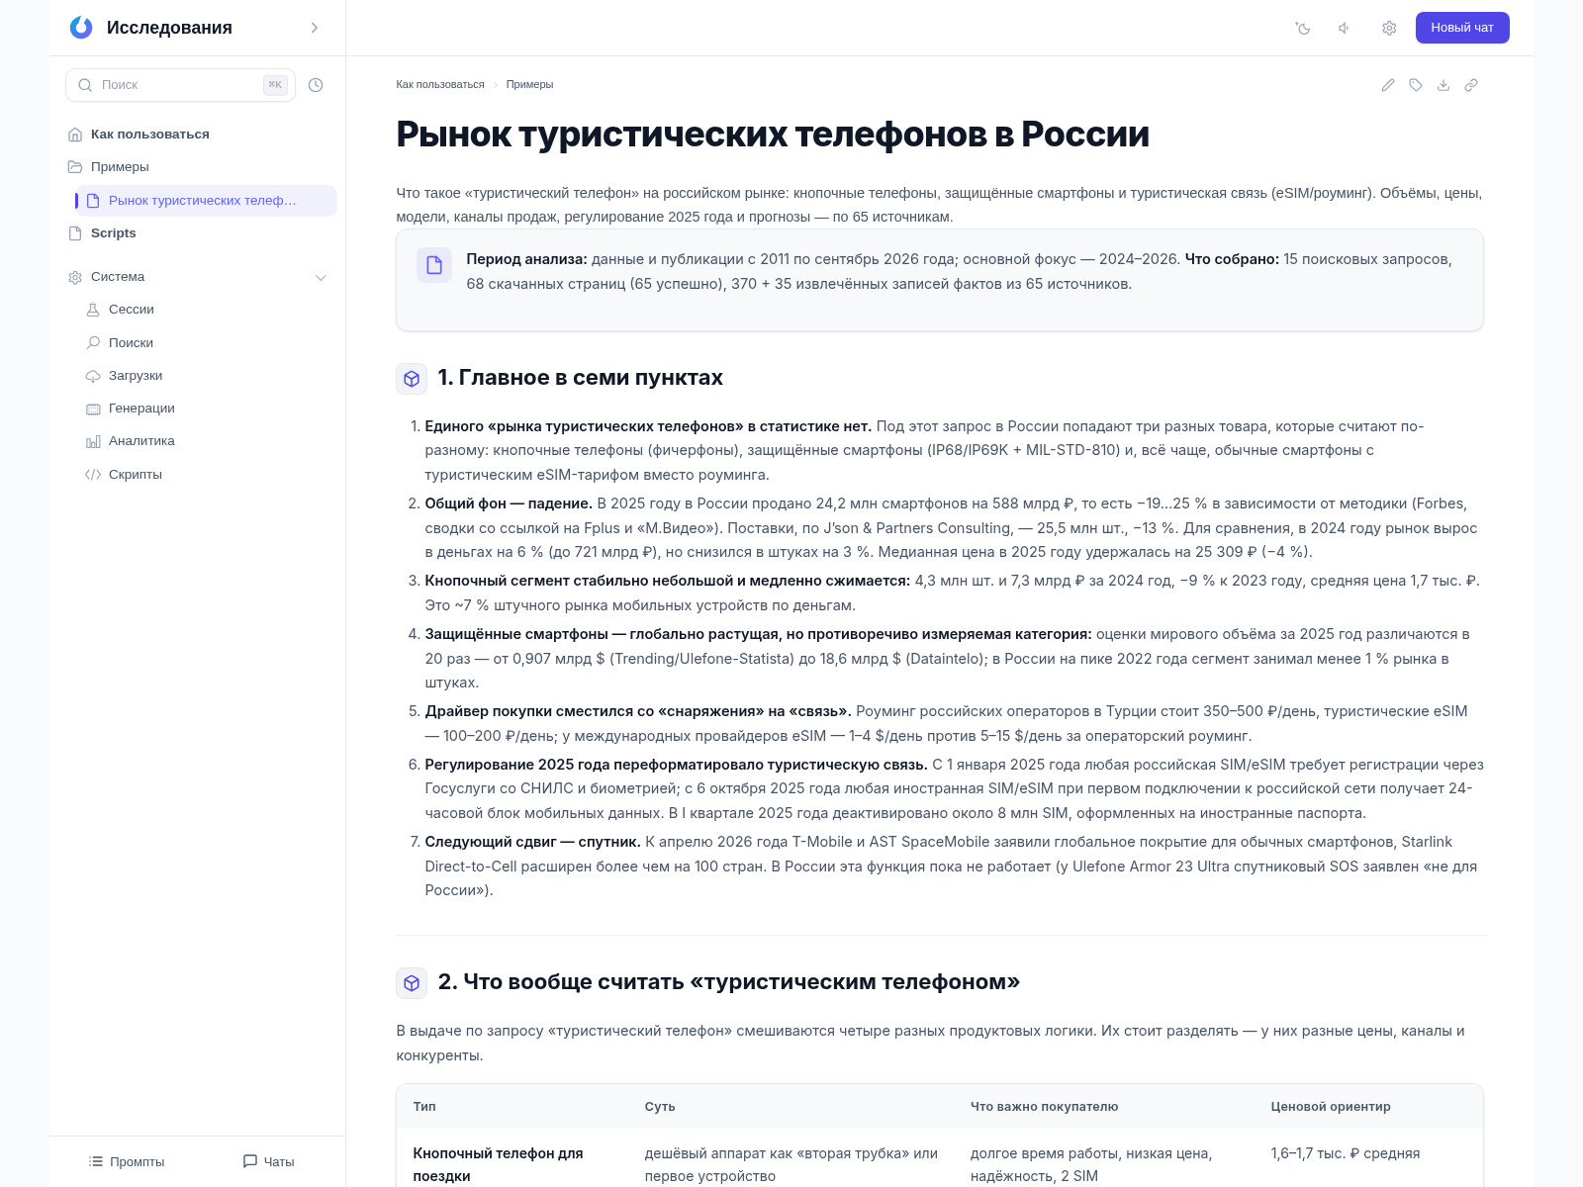Click the Система label in the sidebar
1583x1187 pixels.
pos(118,277)
